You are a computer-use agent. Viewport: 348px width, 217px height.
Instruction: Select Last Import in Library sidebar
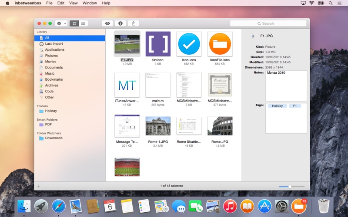coord(54,44)
